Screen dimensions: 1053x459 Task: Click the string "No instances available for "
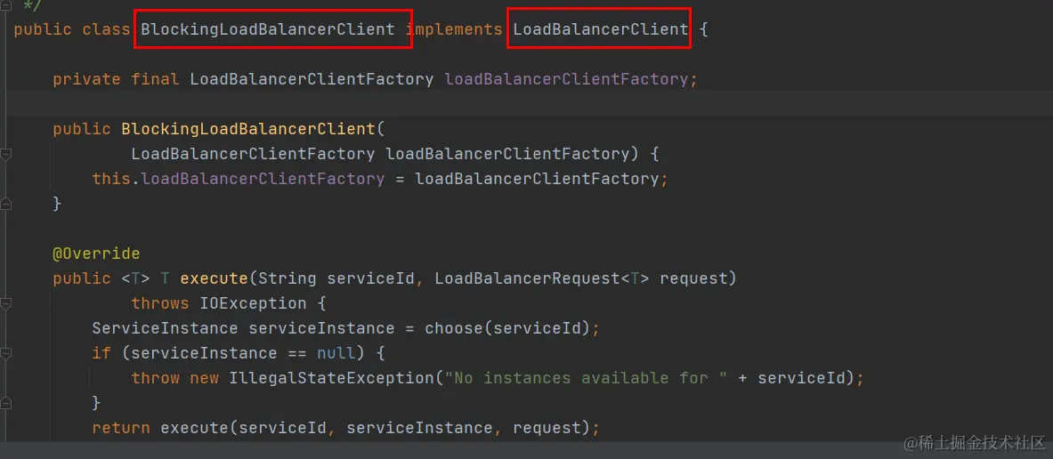586,378
